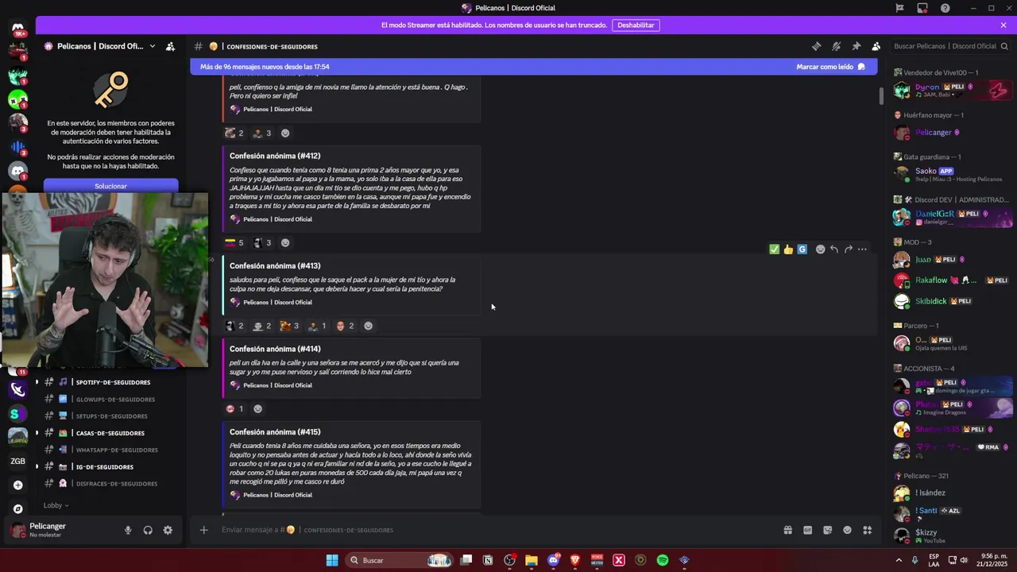Click Marcar como leído button
The image size is (1017, 572).
click(830, 67)
